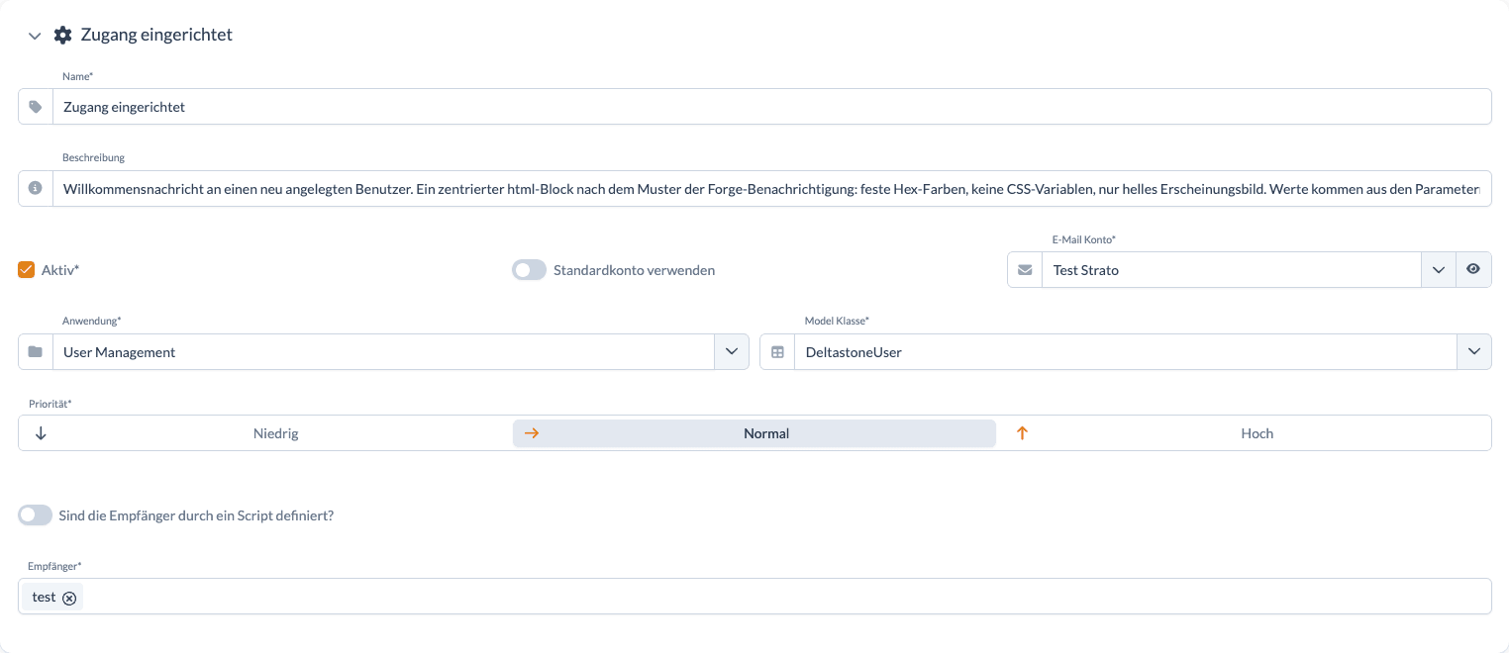Select Hoch priority
Image resolution: width=1509 pixels, height=653 pixels.
tap(1248, 433)
